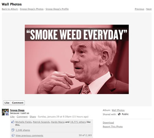Open the Wall Photos album link
The width and height of the screenshot is (154, 138).
point(118,110)
